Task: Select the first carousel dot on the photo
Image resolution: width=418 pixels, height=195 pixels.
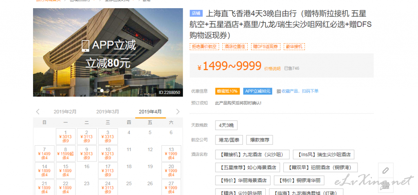Action: click(x=96, y=91)
